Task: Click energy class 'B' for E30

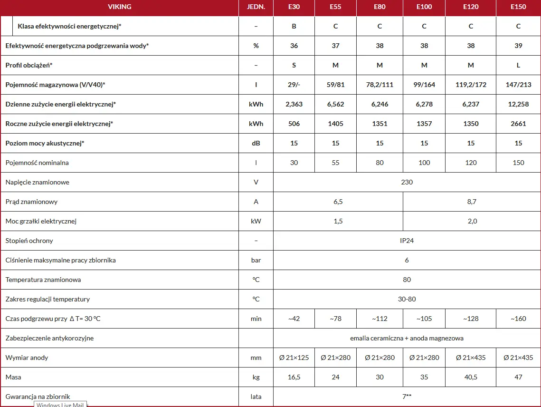Action: point(294,26)
